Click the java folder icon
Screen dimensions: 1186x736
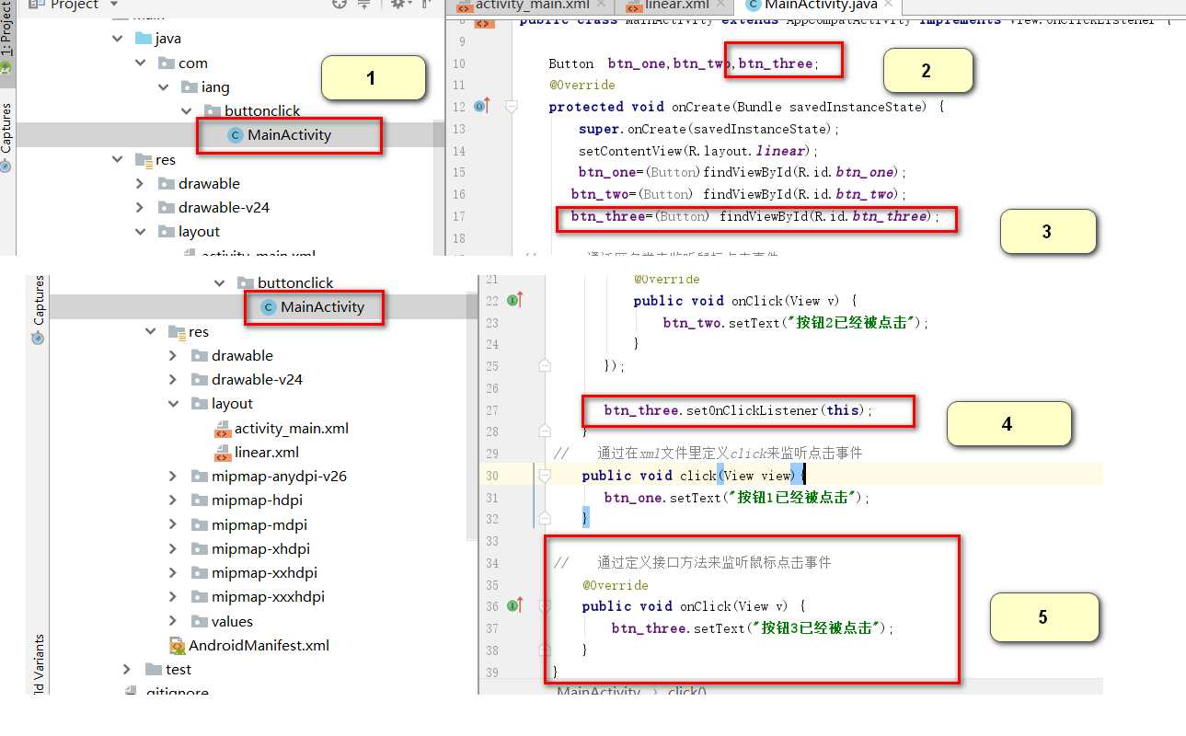click(x=143, y=39)
